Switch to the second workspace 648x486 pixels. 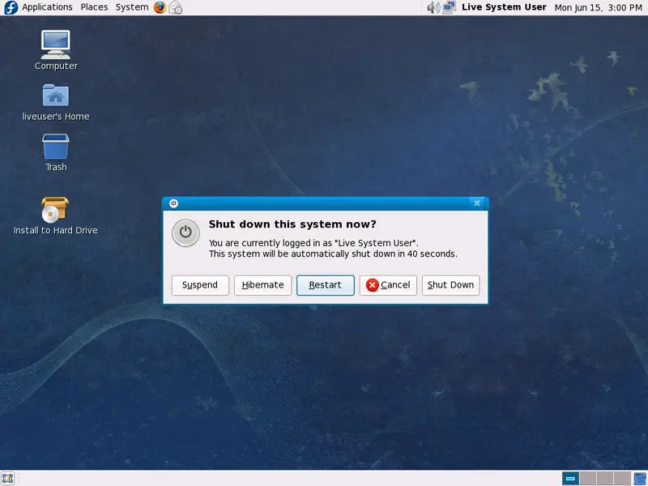coord(588,479)
